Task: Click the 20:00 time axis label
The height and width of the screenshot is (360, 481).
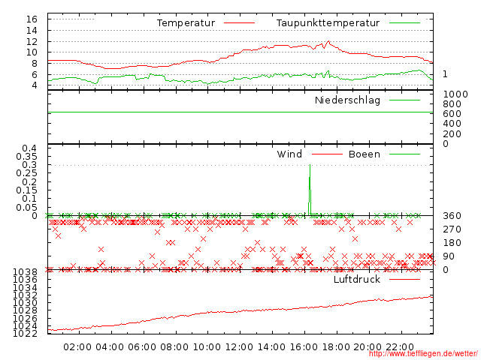Action: (x=368, y=347)
